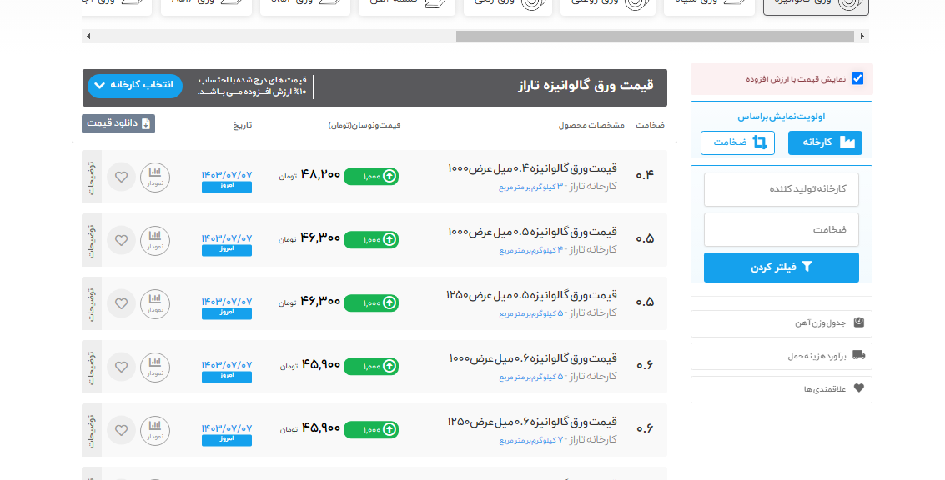This screenshot has height=480, width=945.
Task: Select the ورق گالوانیزه category tab
Action: coord(815,5)
